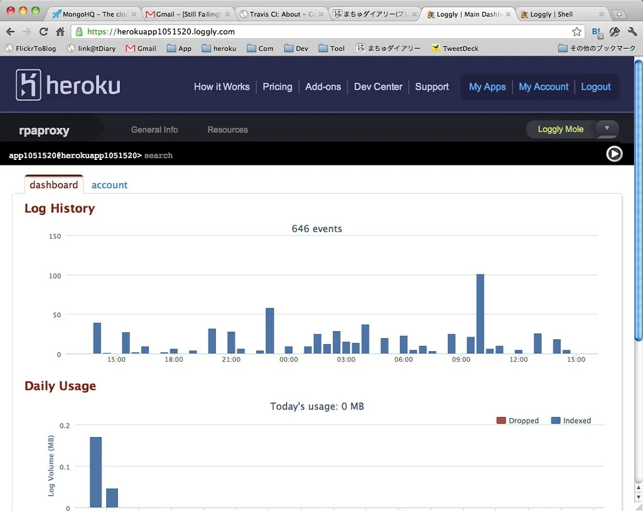Open a new browser tab

click(619, 14)
